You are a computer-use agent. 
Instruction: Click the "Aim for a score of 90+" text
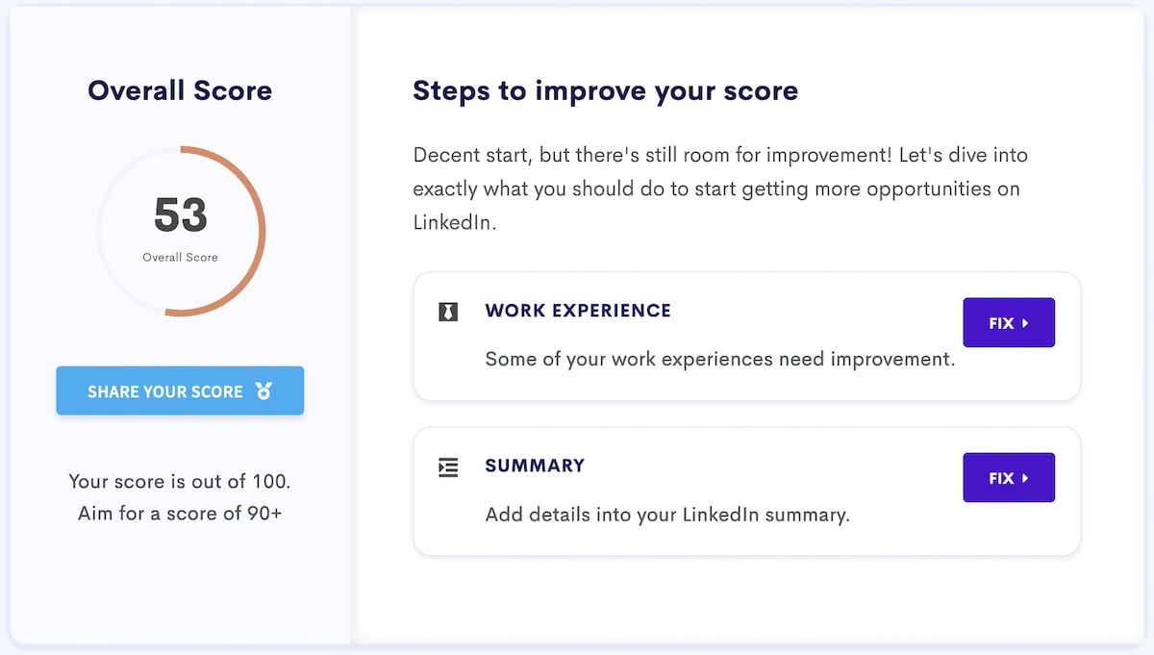pyautogui.click(x=180, y=513)
